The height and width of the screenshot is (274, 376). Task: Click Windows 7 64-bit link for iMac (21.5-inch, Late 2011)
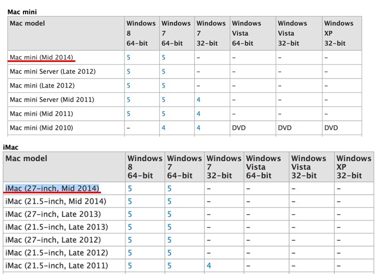[x=169, y=265]
